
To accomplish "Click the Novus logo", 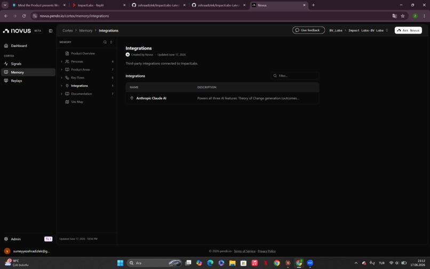I will click(17, 31).
